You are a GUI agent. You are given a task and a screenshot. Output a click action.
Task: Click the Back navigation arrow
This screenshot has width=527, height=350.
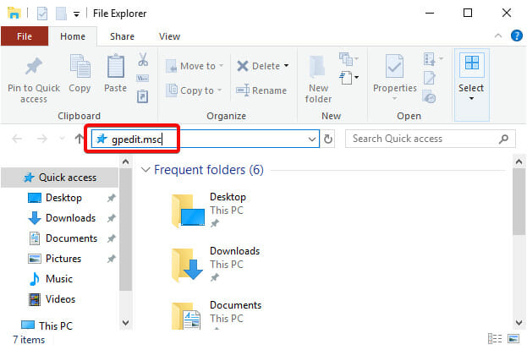coord(17,139)
